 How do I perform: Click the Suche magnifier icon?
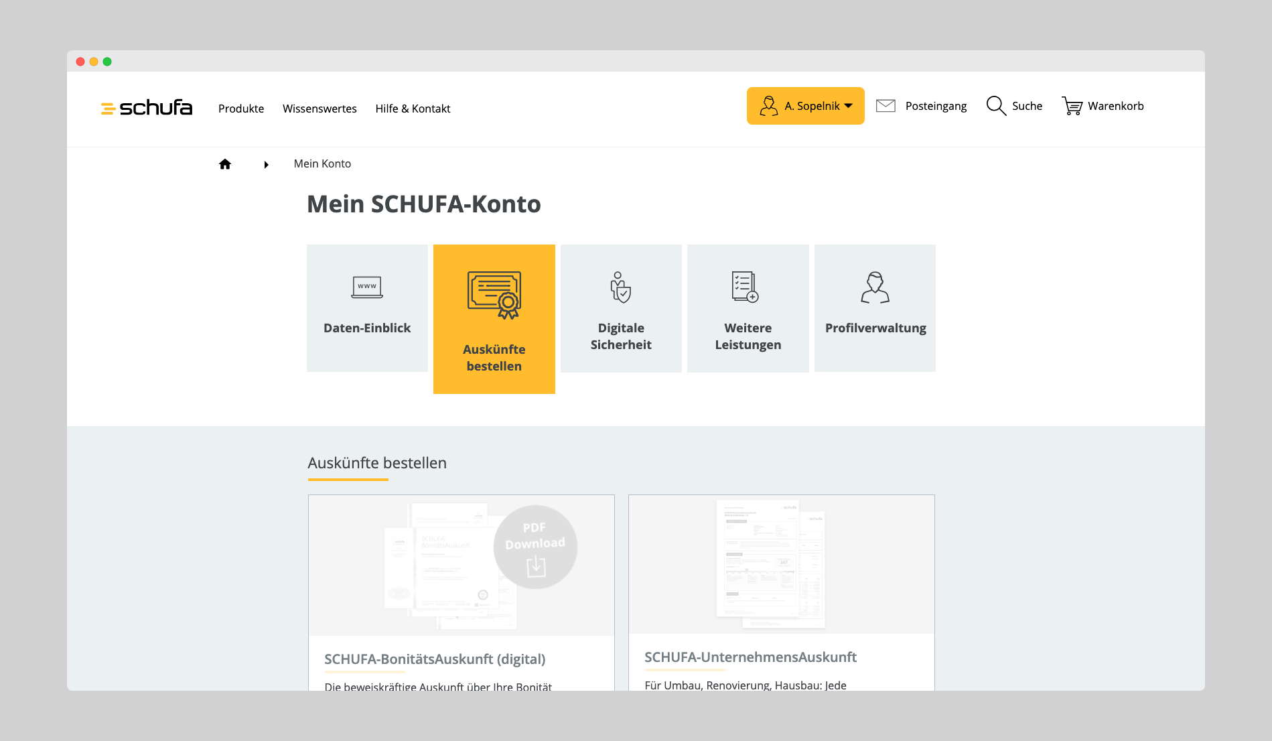coord(996,106)
